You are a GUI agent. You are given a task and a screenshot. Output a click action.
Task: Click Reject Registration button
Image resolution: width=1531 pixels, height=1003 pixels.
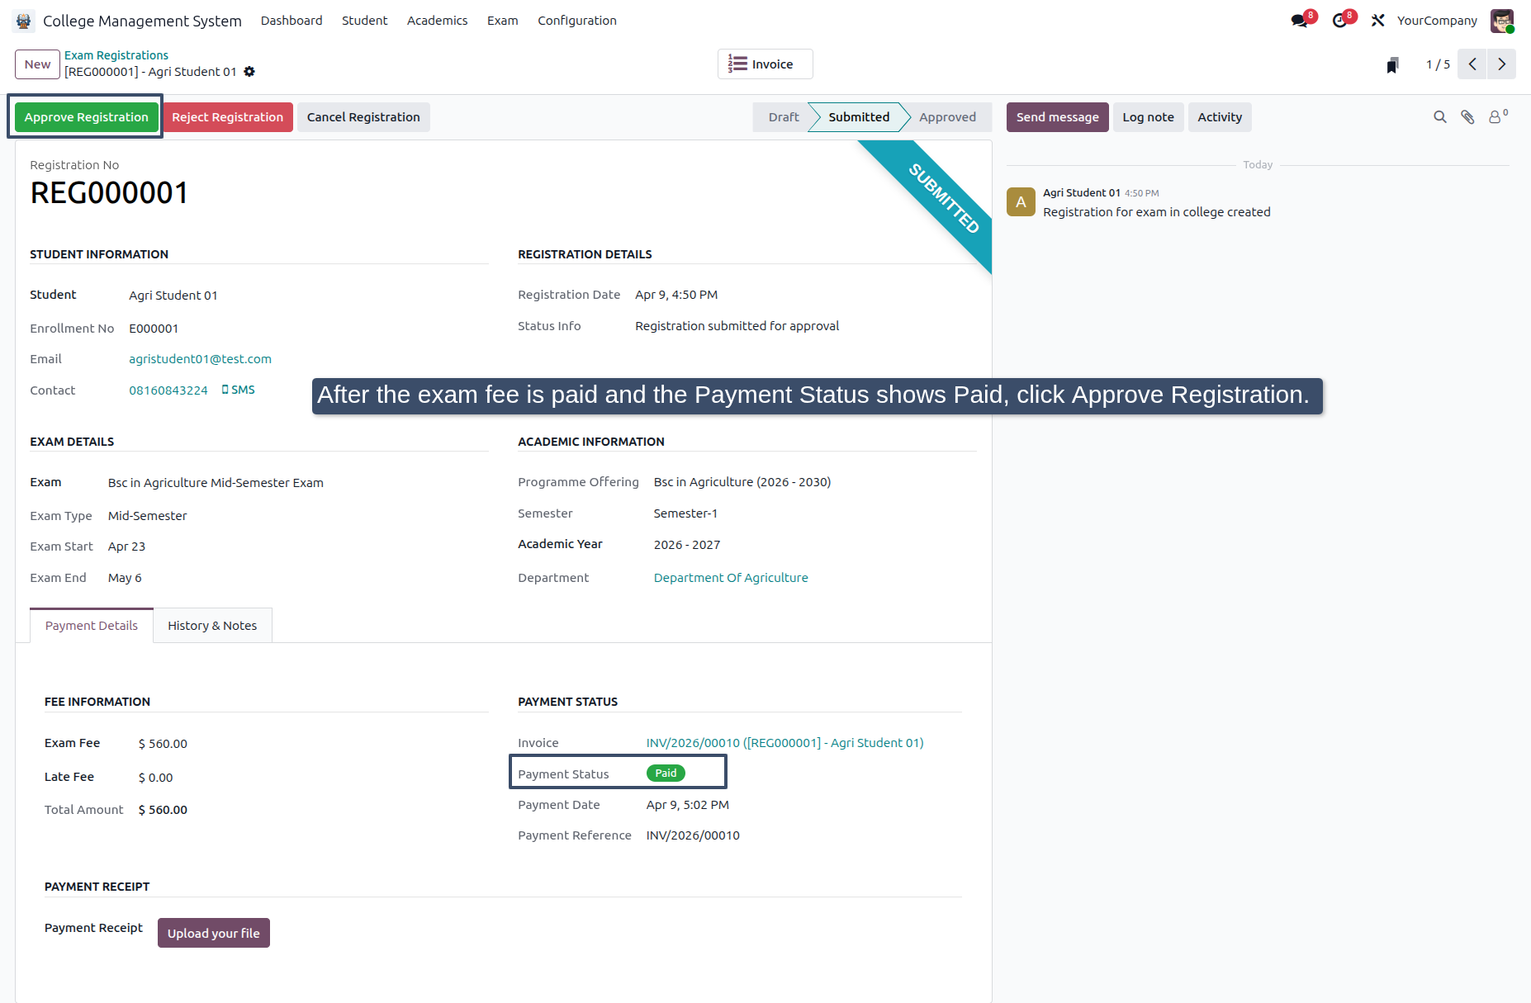[228, 117]
